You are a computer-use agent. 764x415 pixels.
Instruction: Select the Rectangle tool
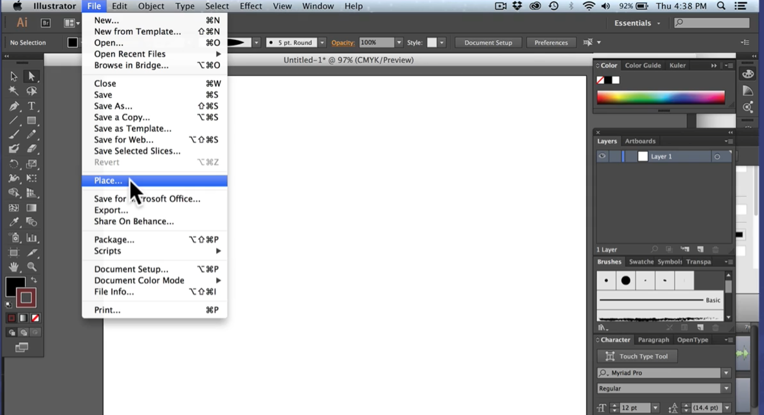[31, 120]
